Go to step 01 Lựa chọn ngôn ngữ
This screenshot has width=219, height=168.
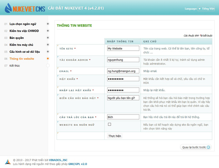23,24
